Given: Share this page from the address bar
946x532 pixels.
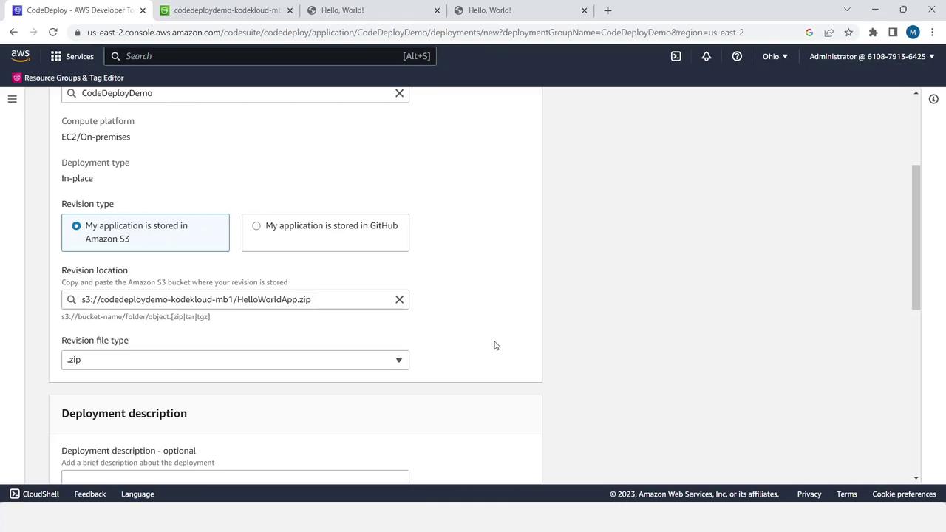Looking at the screenshot, I should click(829, 33).
